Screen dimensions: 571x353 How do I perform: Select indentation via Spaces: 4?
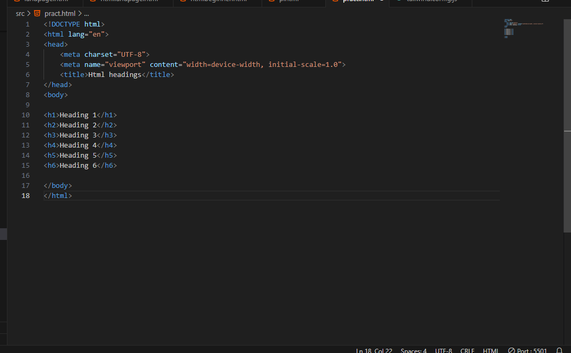coord(413,350)
